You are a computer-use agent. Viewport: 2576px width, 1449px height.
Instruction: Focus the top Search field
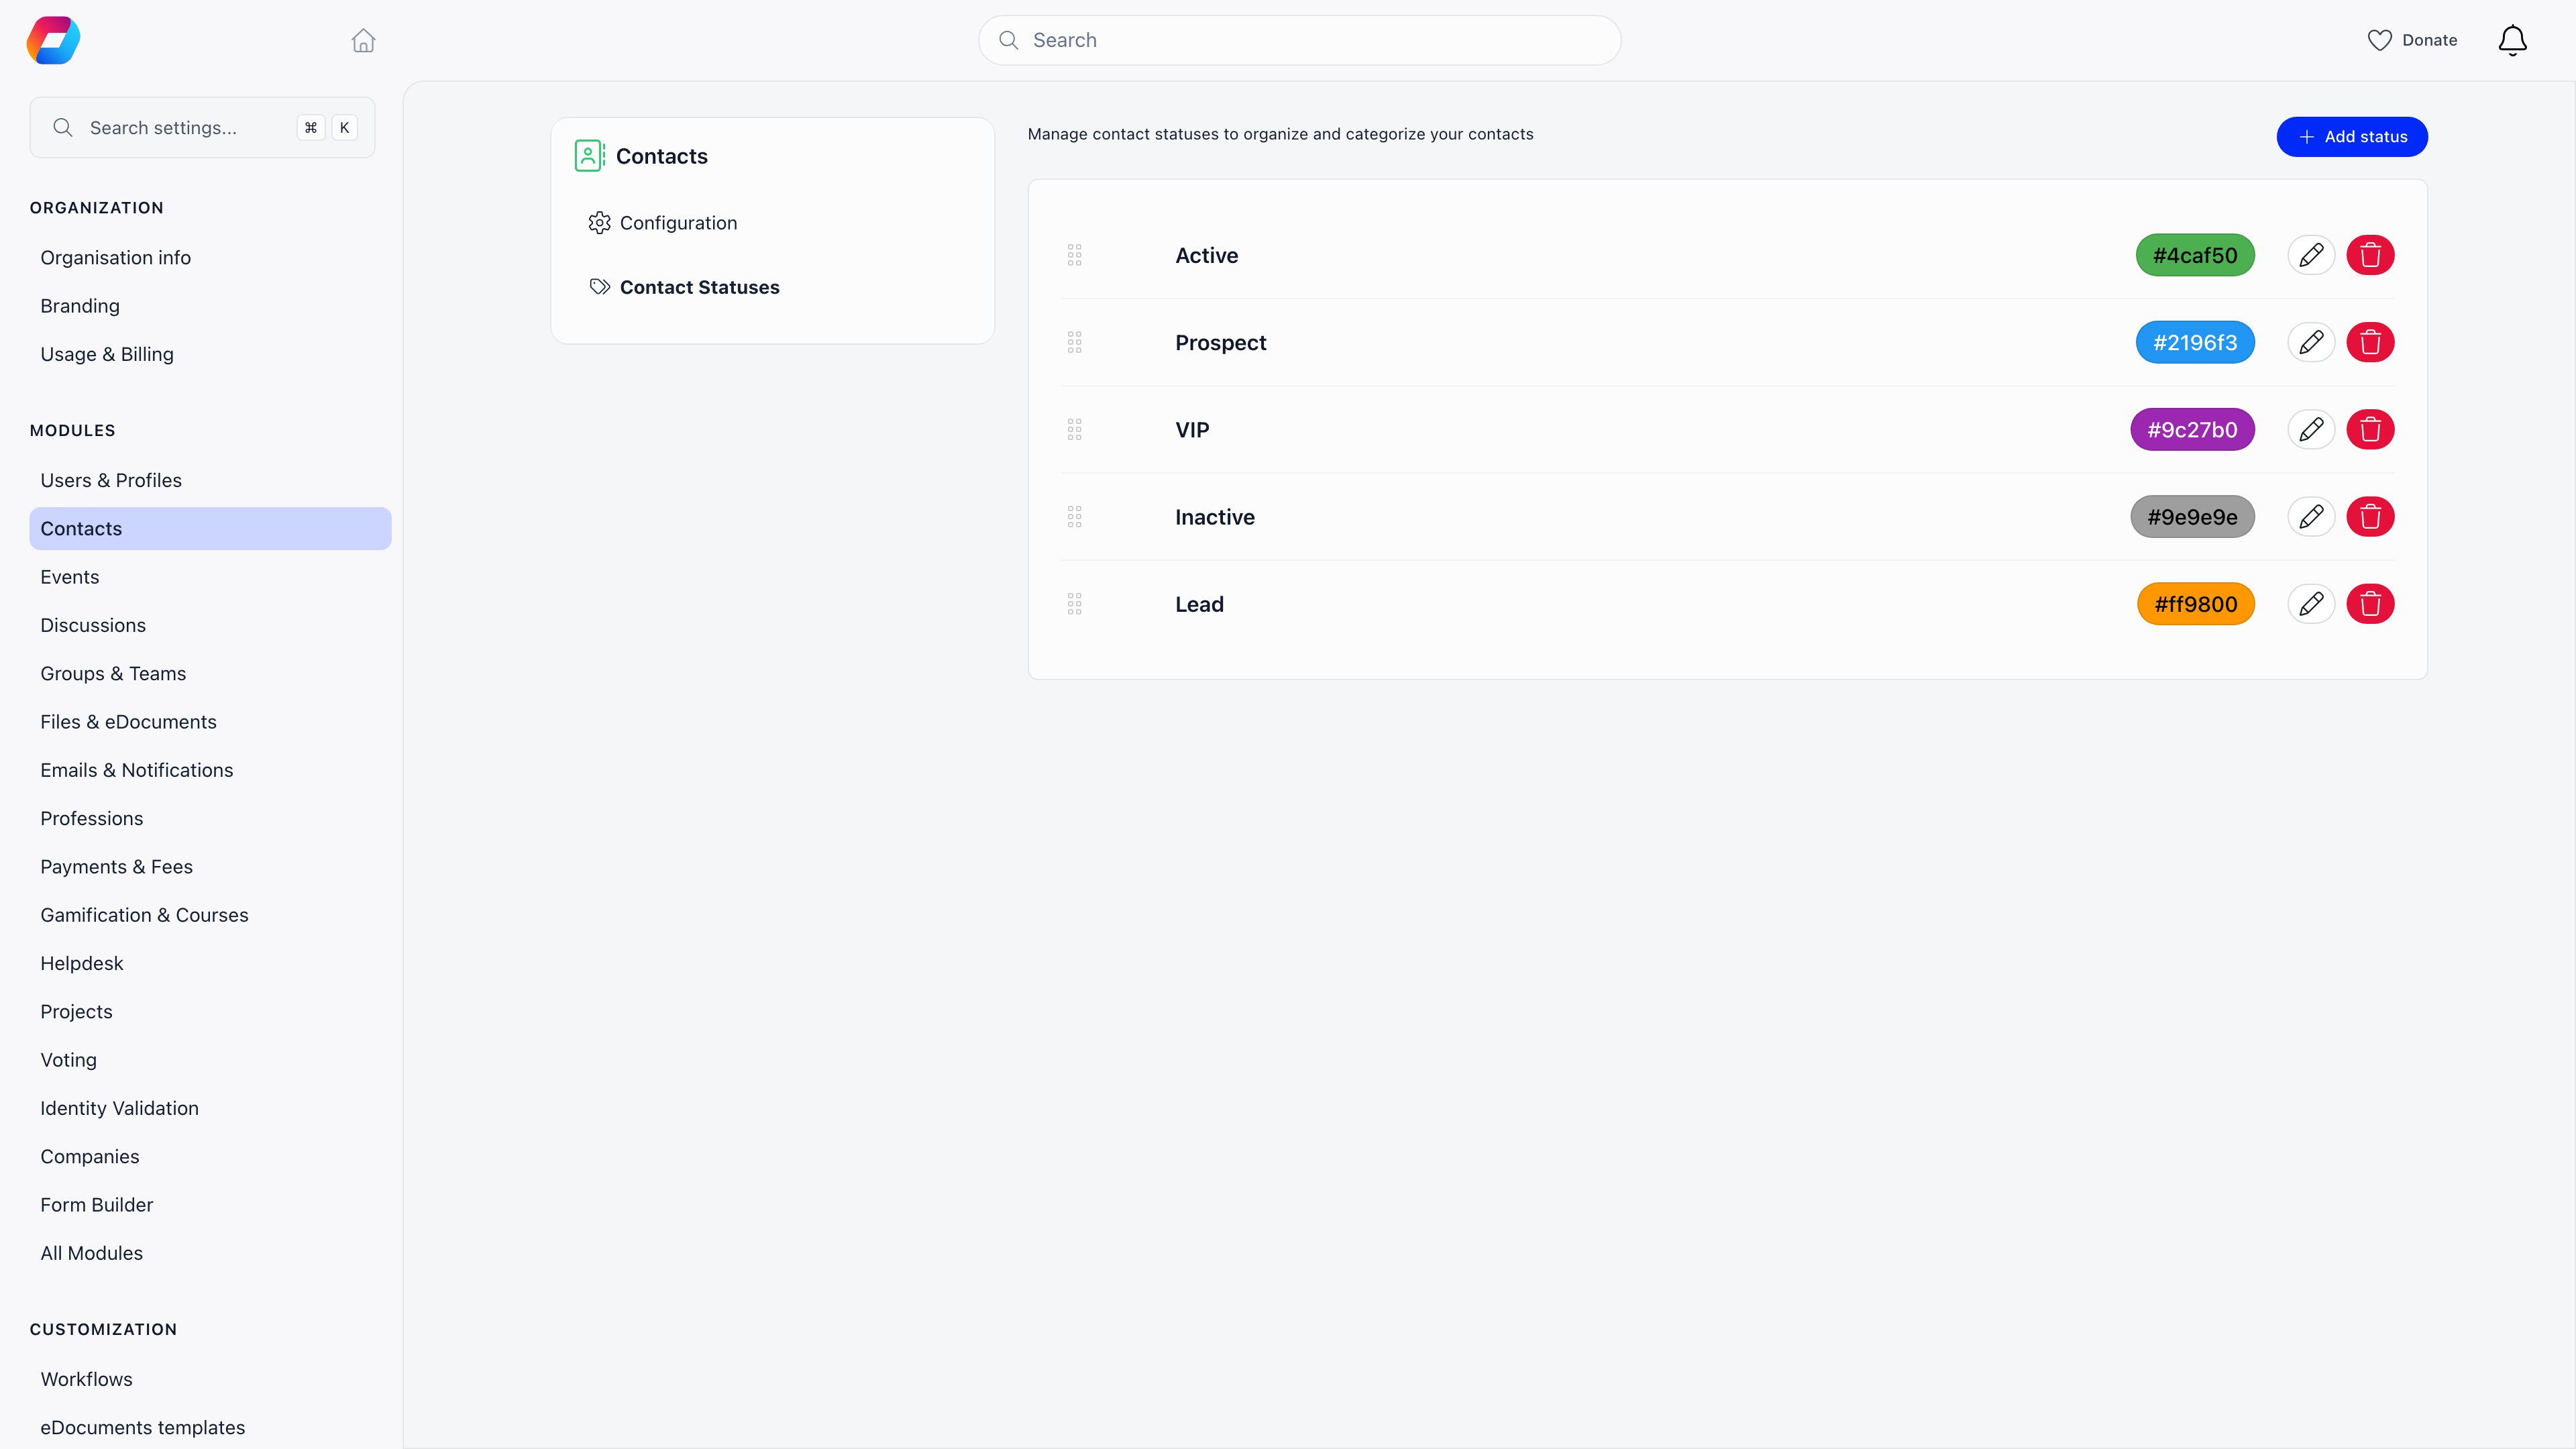1299,40
